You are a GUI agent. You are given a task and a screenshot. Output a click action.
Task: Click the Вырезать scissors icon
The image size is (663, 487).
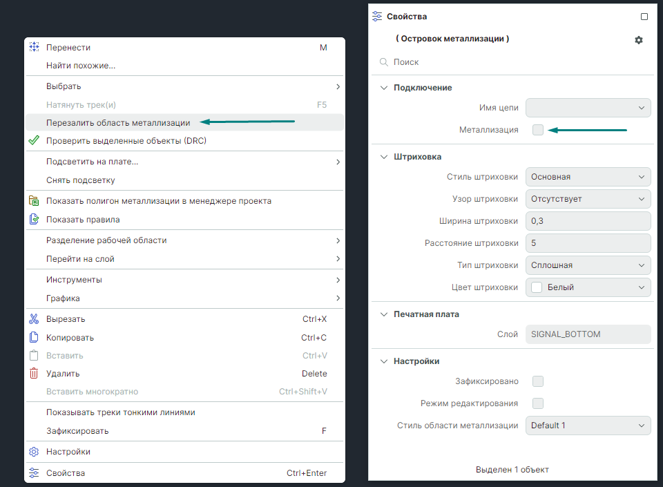point(34,319)
